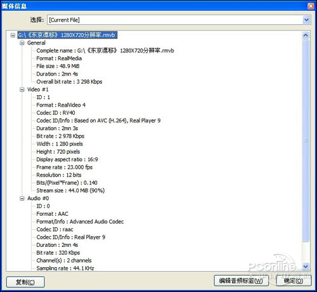Collapse the root file node G:\ rmvb
This screenshot has height=292, width=317.
point(13,35)
